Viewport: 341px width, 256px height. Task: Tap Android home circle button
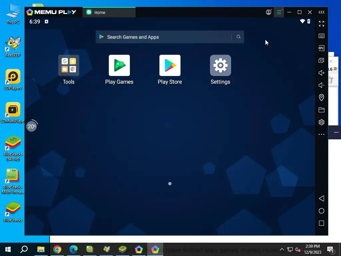(321, 211)
